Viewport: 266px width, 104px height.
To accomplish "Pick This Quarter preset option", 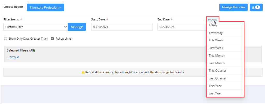I will [x=225, y=71].
